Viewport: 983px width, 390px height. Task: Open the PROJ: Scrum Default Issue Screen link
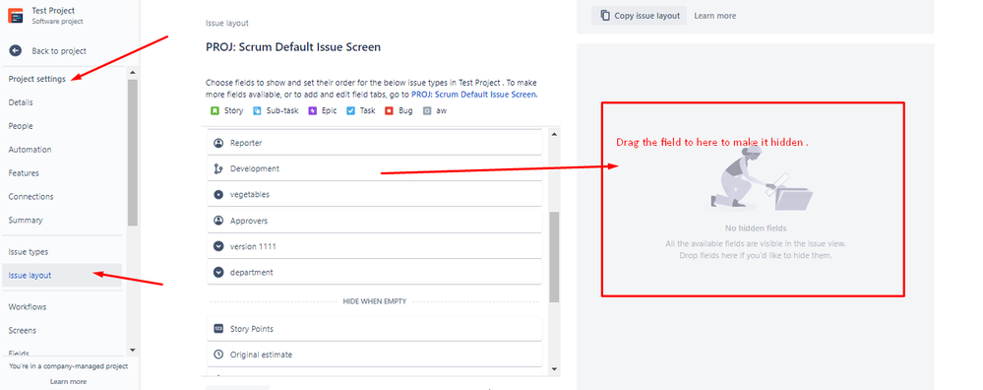coord(473,95)
